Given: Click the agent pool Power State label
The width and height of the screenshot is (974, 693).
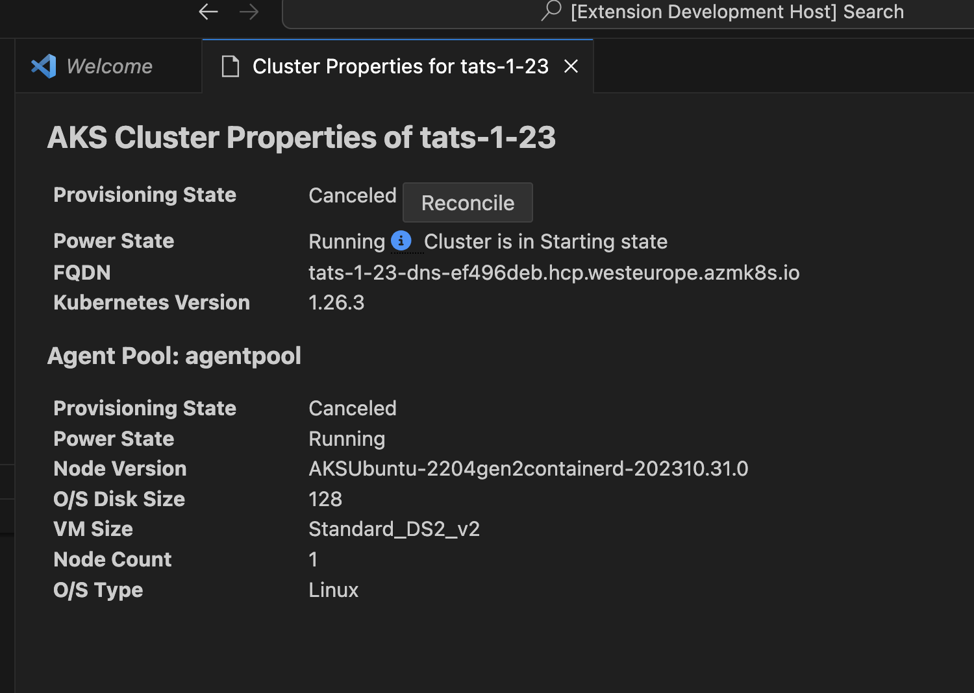Looking at the screenshot, I should point(114,439).
